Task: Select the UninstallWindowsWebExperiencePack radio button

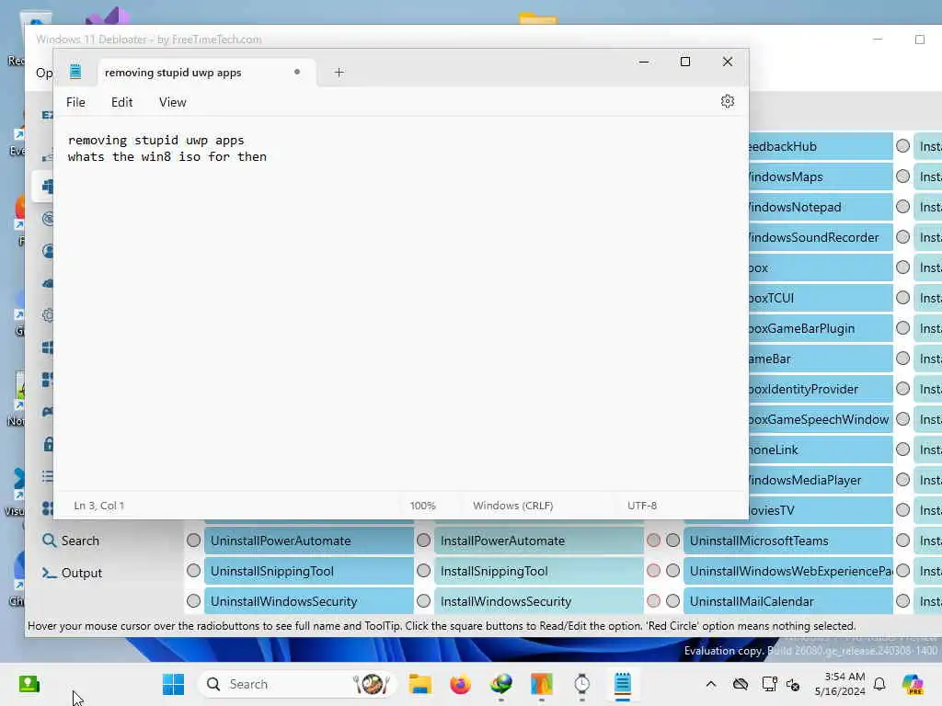Action: coord(672,570)
